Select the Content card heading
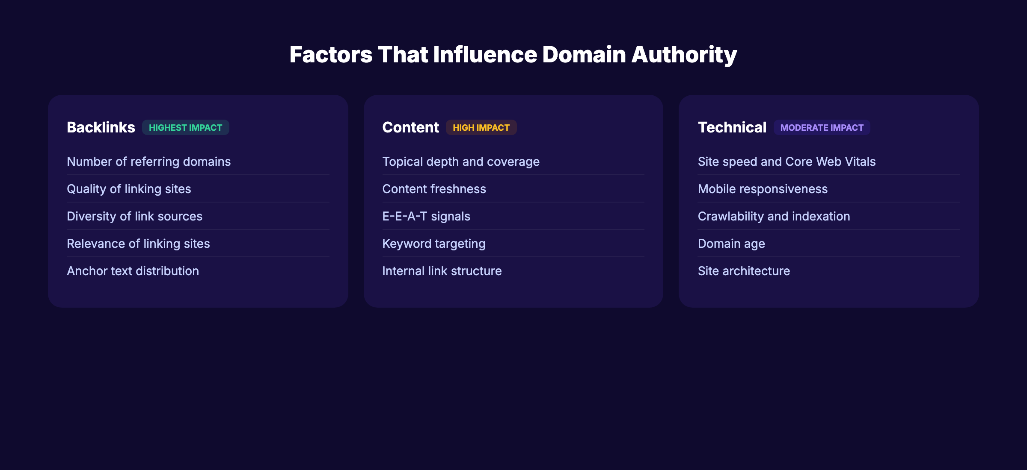Screen dimensions: 1027x470 click(x=410, y=127)
